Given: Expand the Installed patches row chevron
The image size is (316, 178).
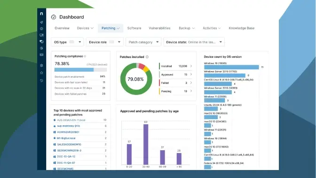Looking at the screenshot, I should (x=191, y=66).
